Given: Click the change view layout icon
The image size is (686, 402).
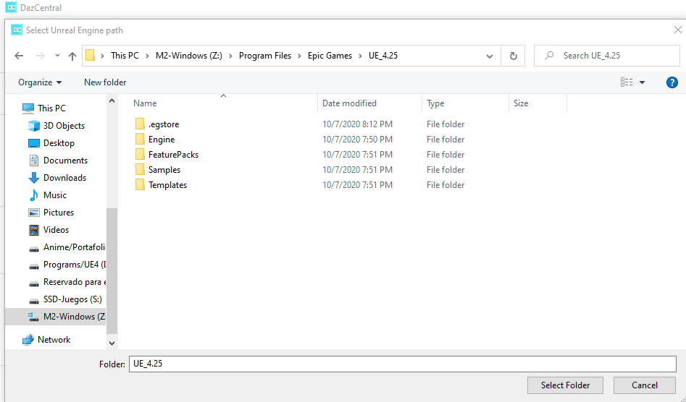Looking at the screenshot, I should click(627, 82).
